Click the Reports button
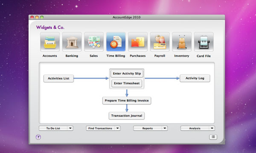 point(148,128)
